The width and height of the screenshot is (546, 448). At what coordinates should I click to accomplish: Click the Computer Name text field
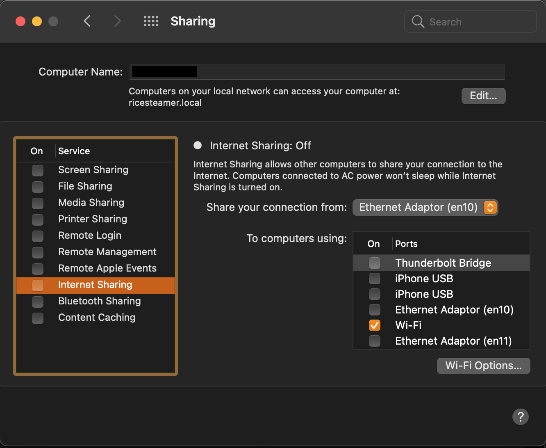coord(348,72)
